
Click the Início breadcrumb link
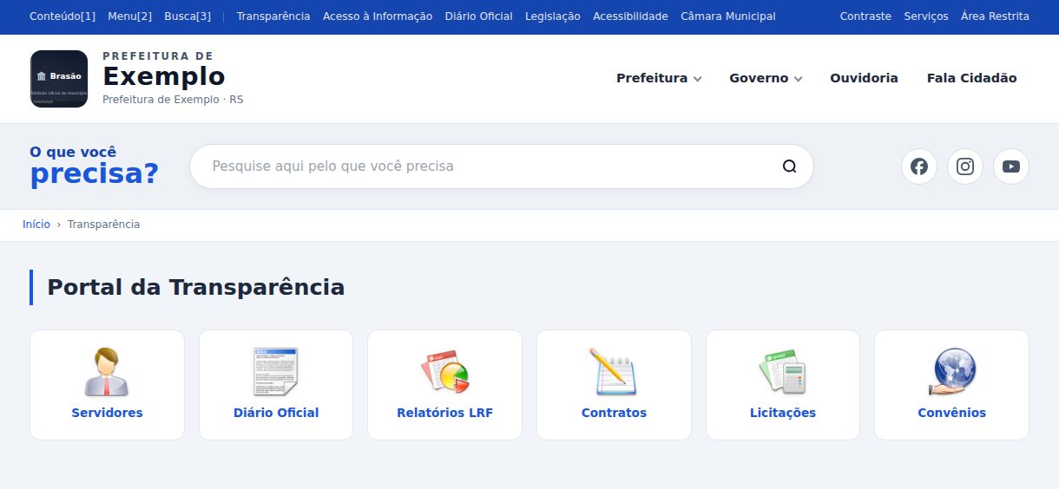click(x=36, y=225)
